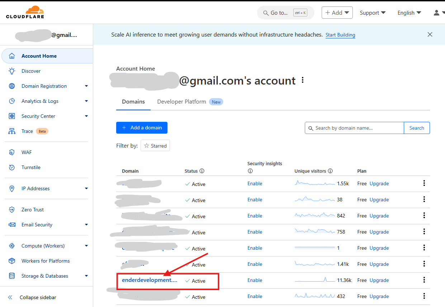Enable security insights in 38 visitors row

(x=255, y=200)
